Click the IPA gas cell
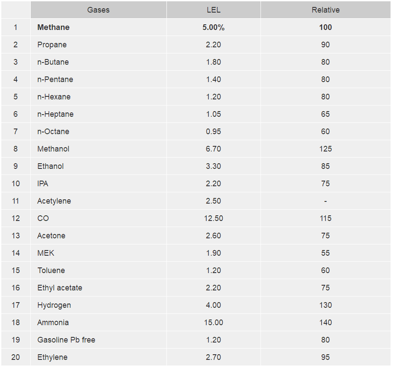The height and width of the screenshot is (369, 394). [43, 184]
